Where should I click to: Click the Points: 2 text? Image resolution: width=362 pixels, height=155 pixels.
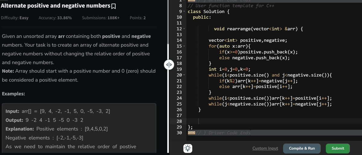click(x=138, y=18)
